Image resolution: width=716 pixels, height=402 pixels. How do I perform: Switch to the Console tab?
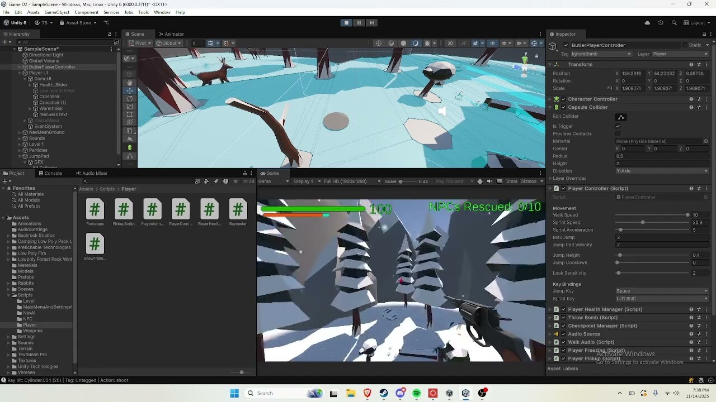pyautogui.click(x=53, y=174)
